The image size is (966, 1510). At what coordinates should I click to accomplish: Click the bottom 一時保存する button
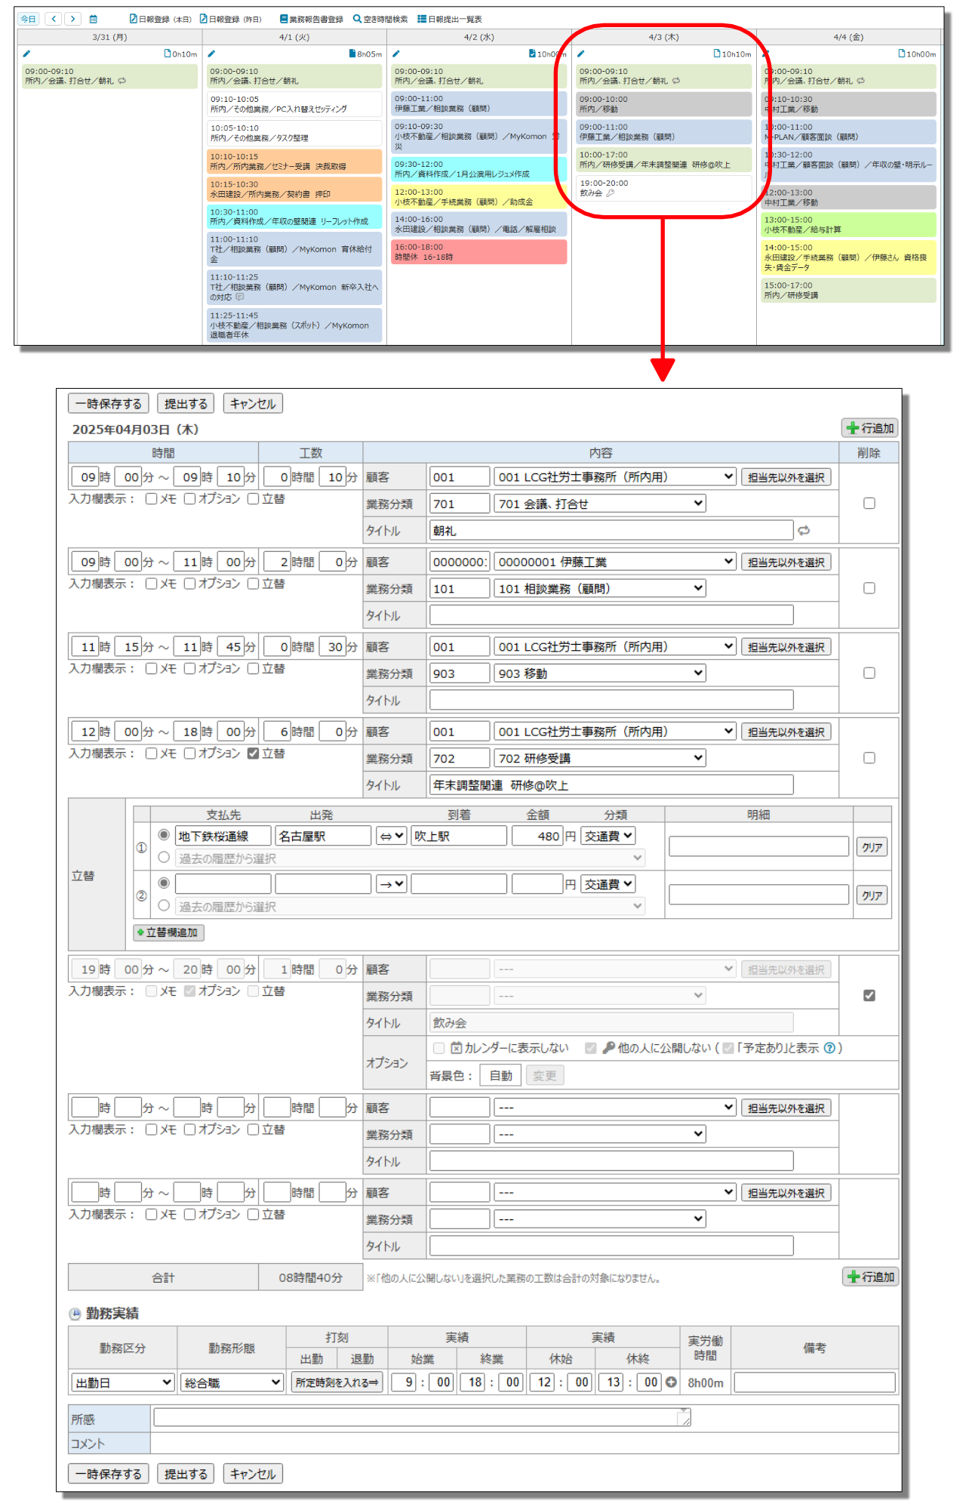point(109,1474)
